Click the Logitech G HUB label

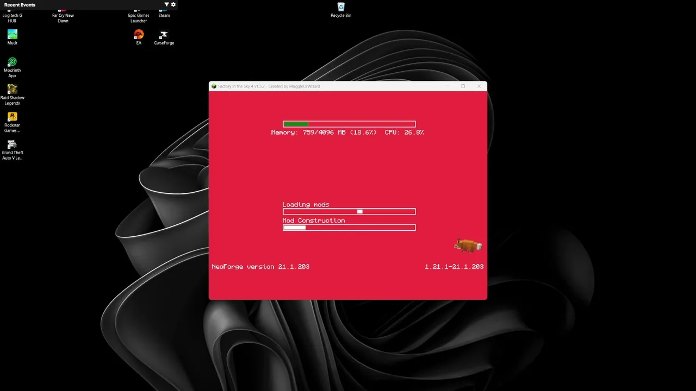click(x=12, y=18)
